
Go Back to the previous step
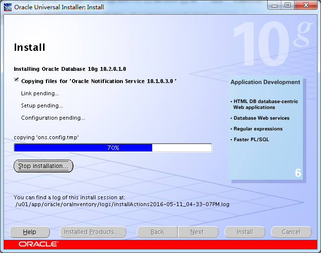tap(157, 232)
